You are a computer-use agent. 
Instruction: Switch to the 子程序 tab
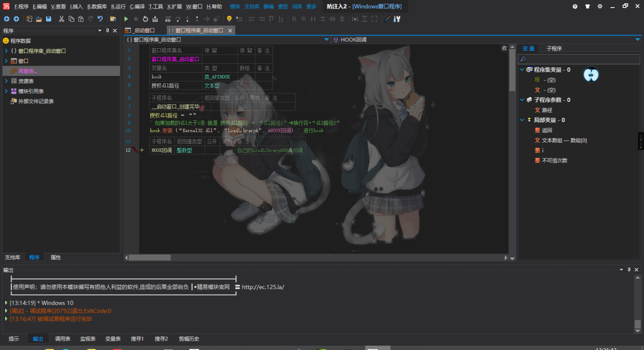click(554, 49)
